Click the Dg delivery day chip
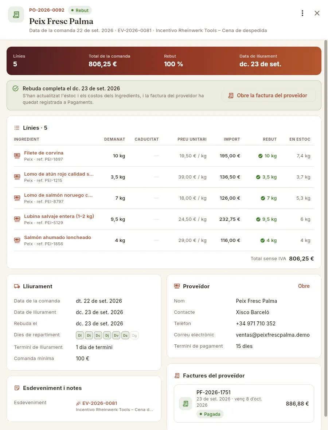The height and width of the screenshot is (430, 328). pos(134,335)
